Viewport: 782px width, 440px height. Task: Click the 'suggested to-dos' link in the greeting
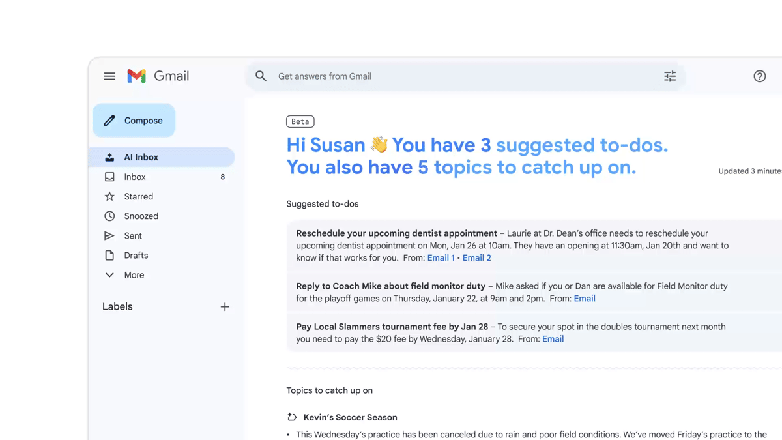click(x=582, y=145)
